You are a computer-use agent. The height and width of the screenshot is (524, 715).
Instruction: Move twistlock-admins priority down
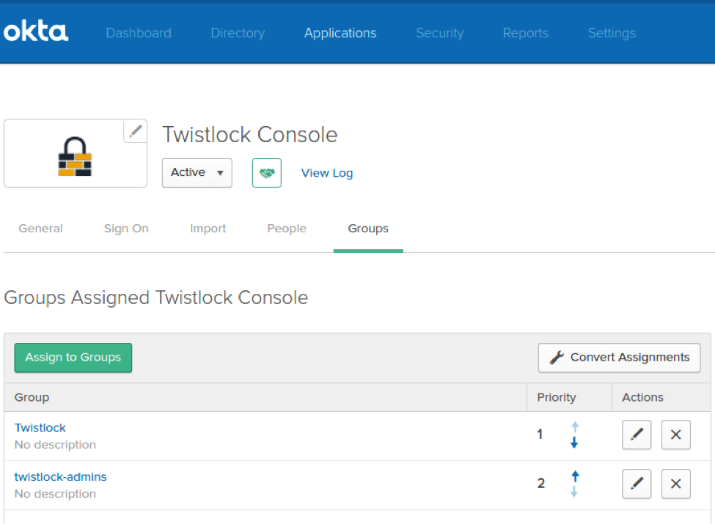574,491
